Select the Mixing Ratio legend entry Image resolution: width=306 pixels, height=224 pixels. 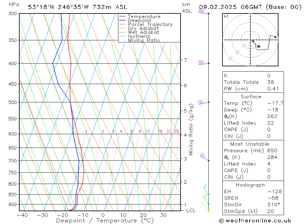click(140, 40)
